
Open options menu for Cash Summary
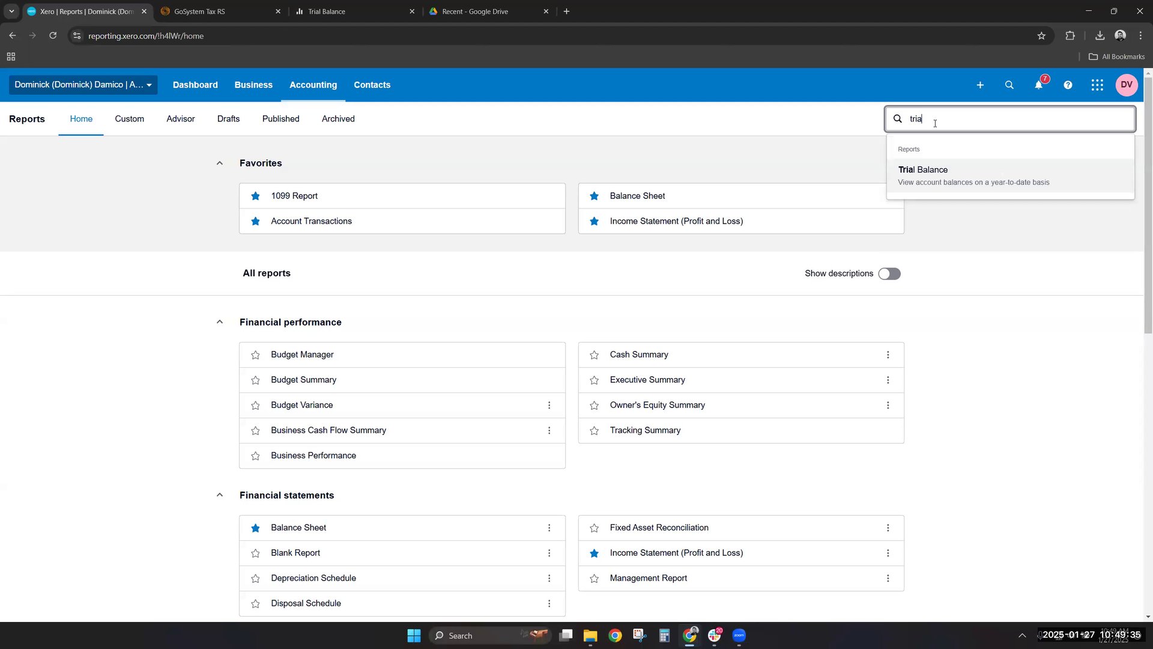[x=888, y=355]
